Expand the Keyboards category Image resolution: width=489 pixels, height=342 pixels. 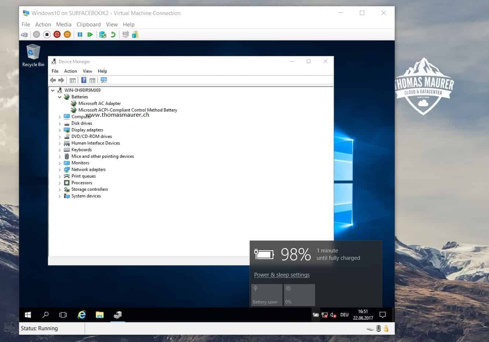[x=59, y=150]
